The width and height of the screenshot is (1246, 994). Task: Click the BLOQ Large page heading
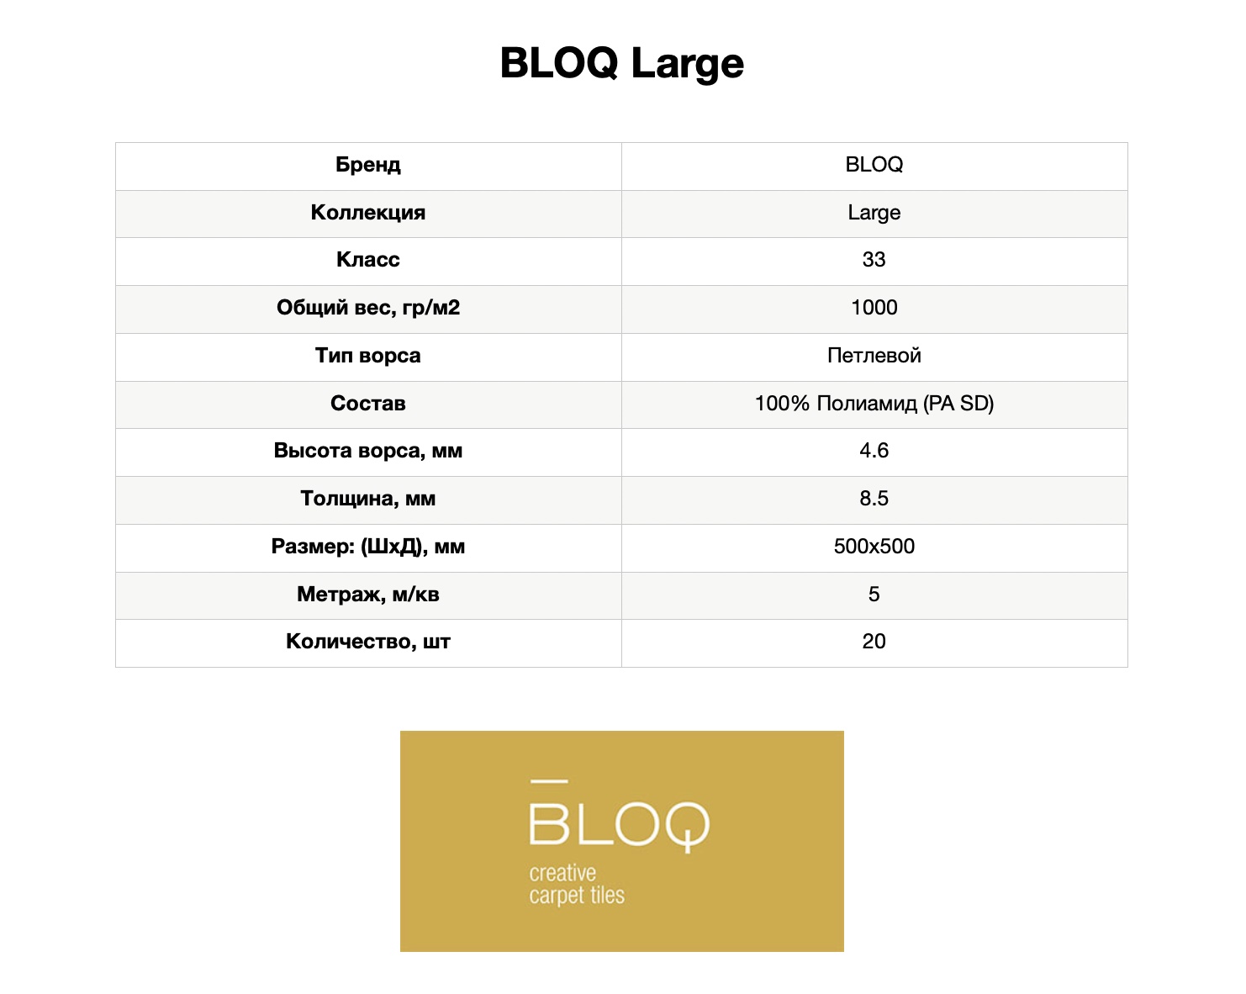(x=622, y=63)
